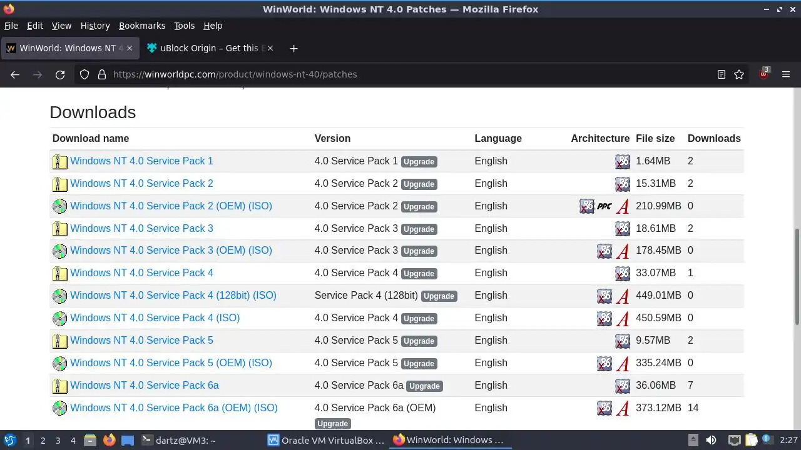Open Windows NT 4.0 Service Pack 4 (ISO) link
The width and height of the screenshot is (801, 450).
click(155, 317)
